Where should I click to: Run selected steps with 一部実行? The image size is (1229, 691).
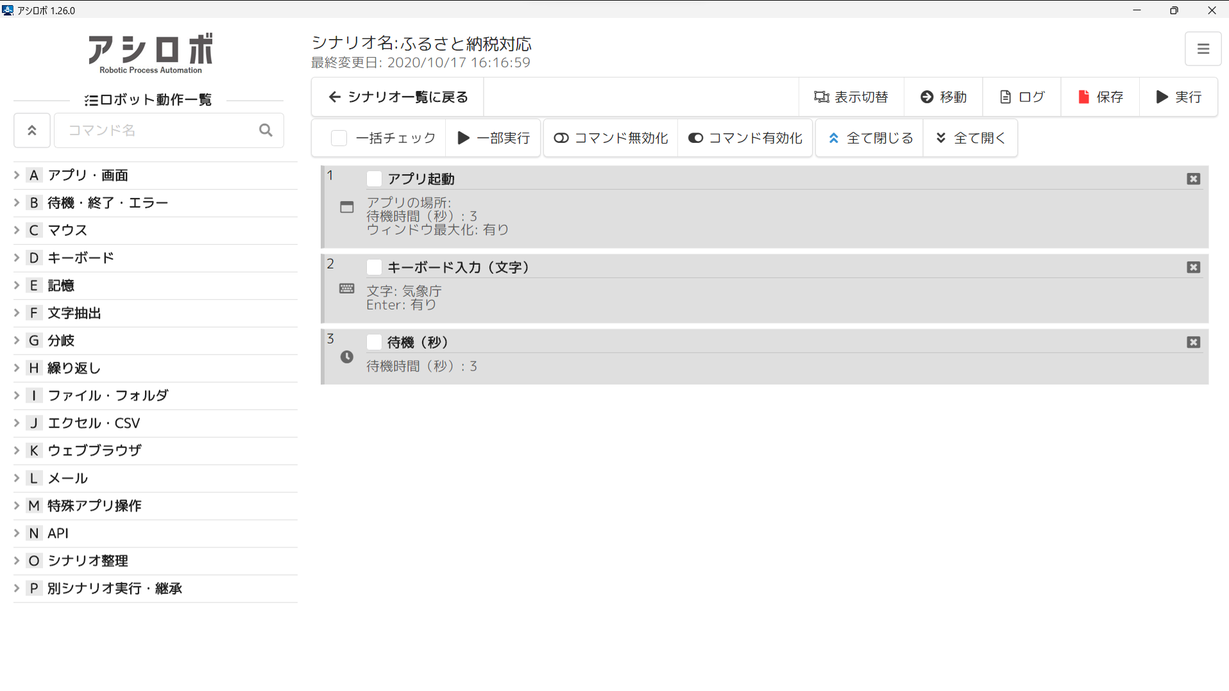(493, 138)
